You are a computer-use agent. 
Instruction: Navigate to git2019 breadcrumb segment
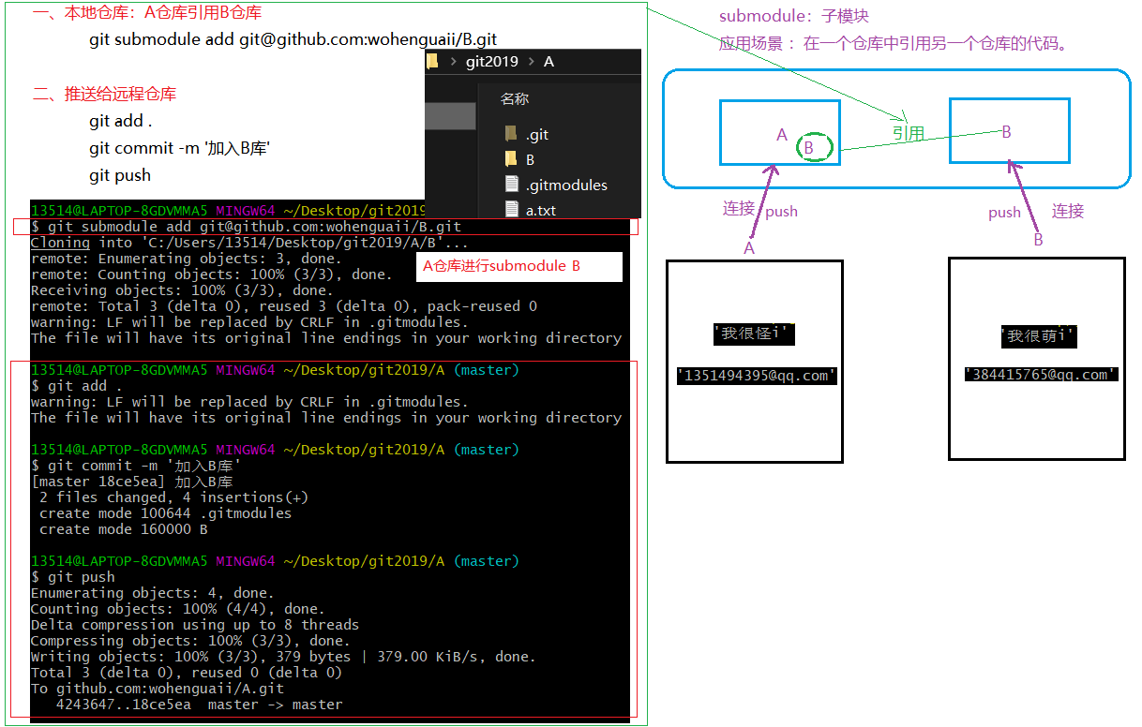491,62
